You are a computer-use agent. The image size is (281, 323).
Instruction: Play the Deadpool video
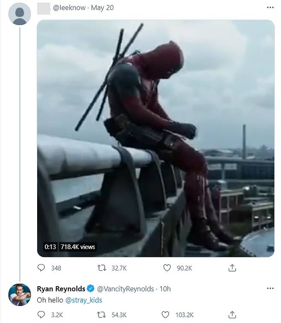[155, 138]
